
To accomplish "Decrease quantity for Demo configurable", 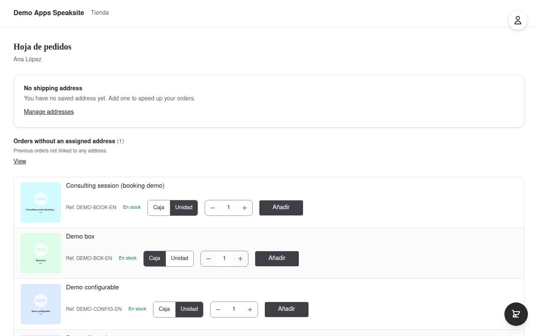I will click(x=218, y=310).
